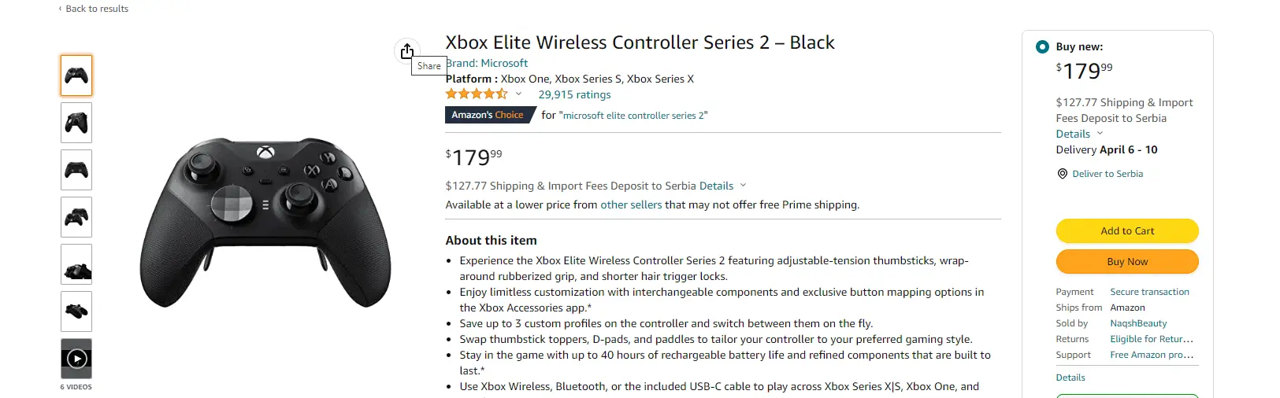Expand shipping Details under main price

tap(721, 186)
